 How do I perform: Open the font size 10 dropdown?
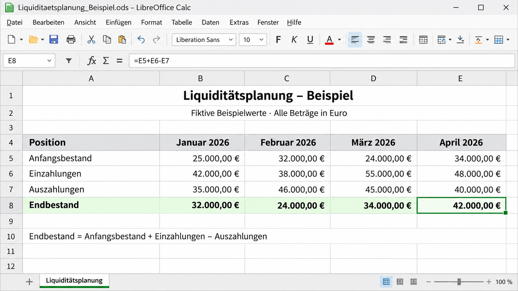coord(261,40)
